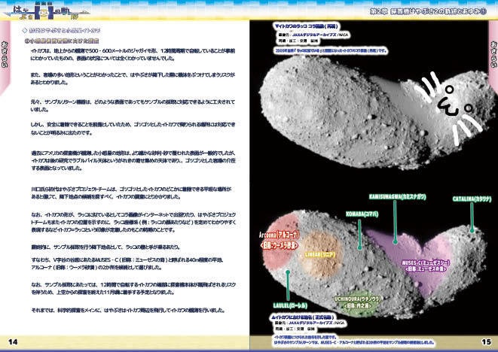Click the CATALINA (カタリナ) label
The height and width of the screenshot is (352, 498).
coord(472,199)
